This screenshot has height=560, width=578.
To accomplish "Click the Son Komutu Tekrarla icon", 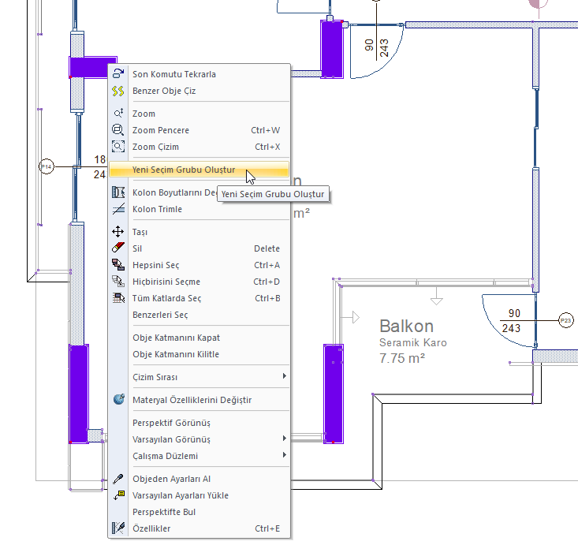I will pyautogui.click(x=118, y=74).
